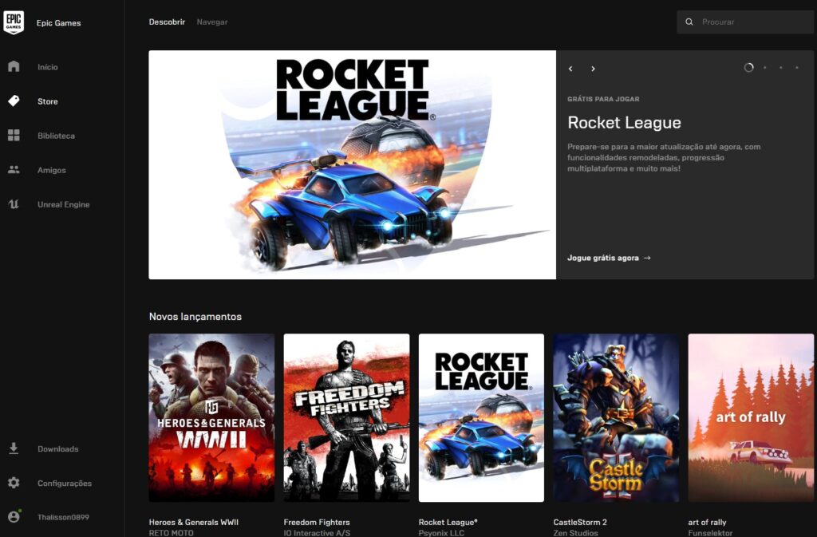
Task: Open CastleStorm 2 cover art
Action: click(616, 418)
